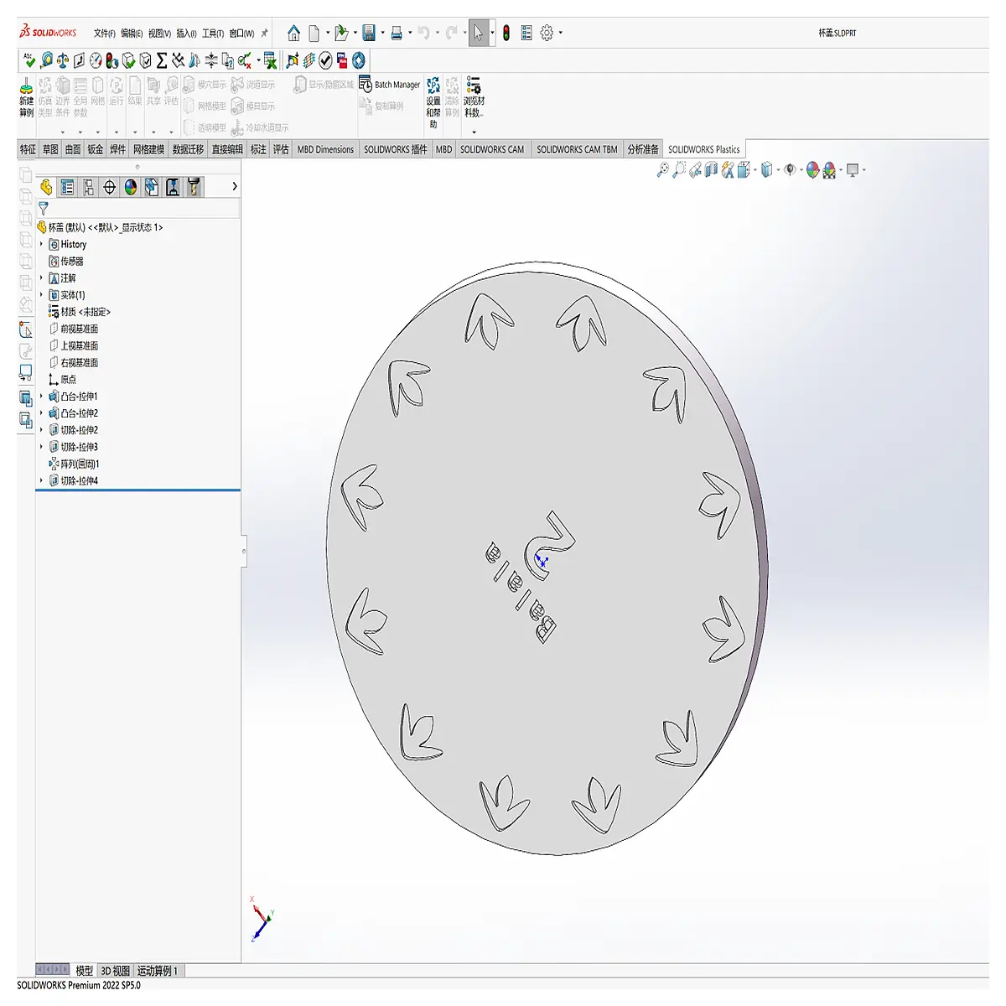Open the Display Style dropdown arrow
The image size is (1006, 1006).
click(x=778, y=170)
